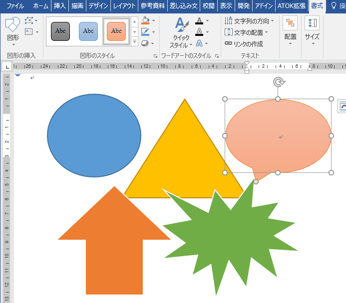Open the ファイル tab
Image resolution: width=346 pixels, height=303 pixels.
click(x=15, y=6)
